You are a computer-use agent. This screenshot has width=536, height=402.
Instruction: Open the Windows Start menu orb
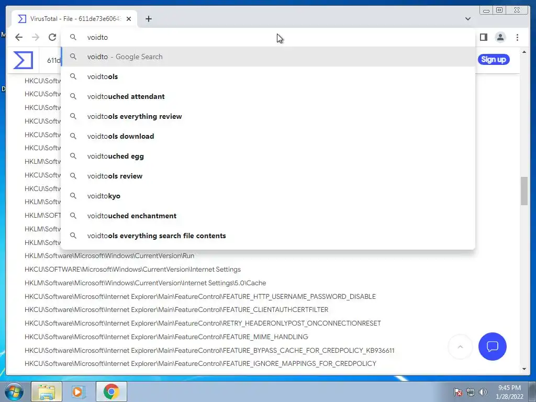point(14,392)
